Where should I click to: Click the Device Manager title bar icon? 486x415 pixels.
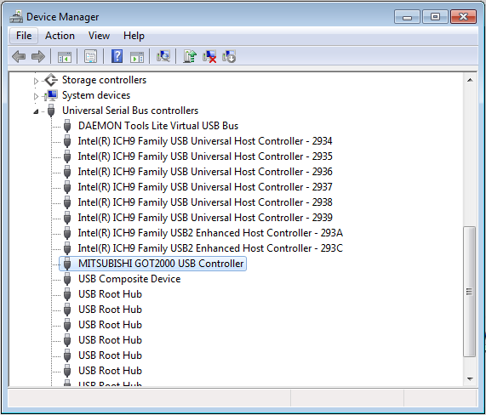click(x=16, y=17)
